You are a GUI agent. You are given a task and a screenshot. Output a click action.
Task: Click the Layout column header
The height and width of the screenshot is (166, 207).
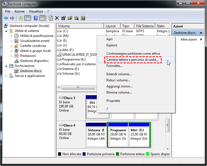[x=112, y=26]
